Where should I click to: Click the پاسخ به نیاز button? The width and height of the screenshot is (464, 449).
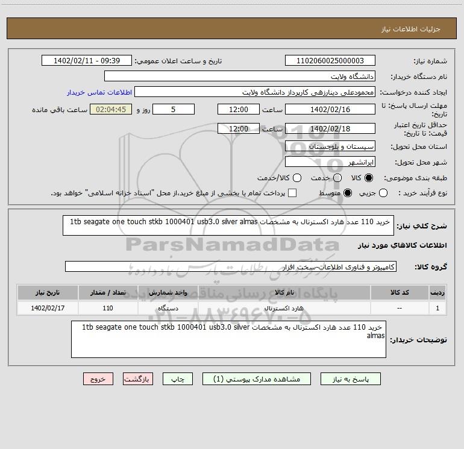(x=350, y=379)
